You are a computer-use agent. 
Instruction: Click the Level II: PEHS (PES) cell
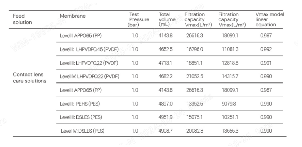[x=80, y=104]
